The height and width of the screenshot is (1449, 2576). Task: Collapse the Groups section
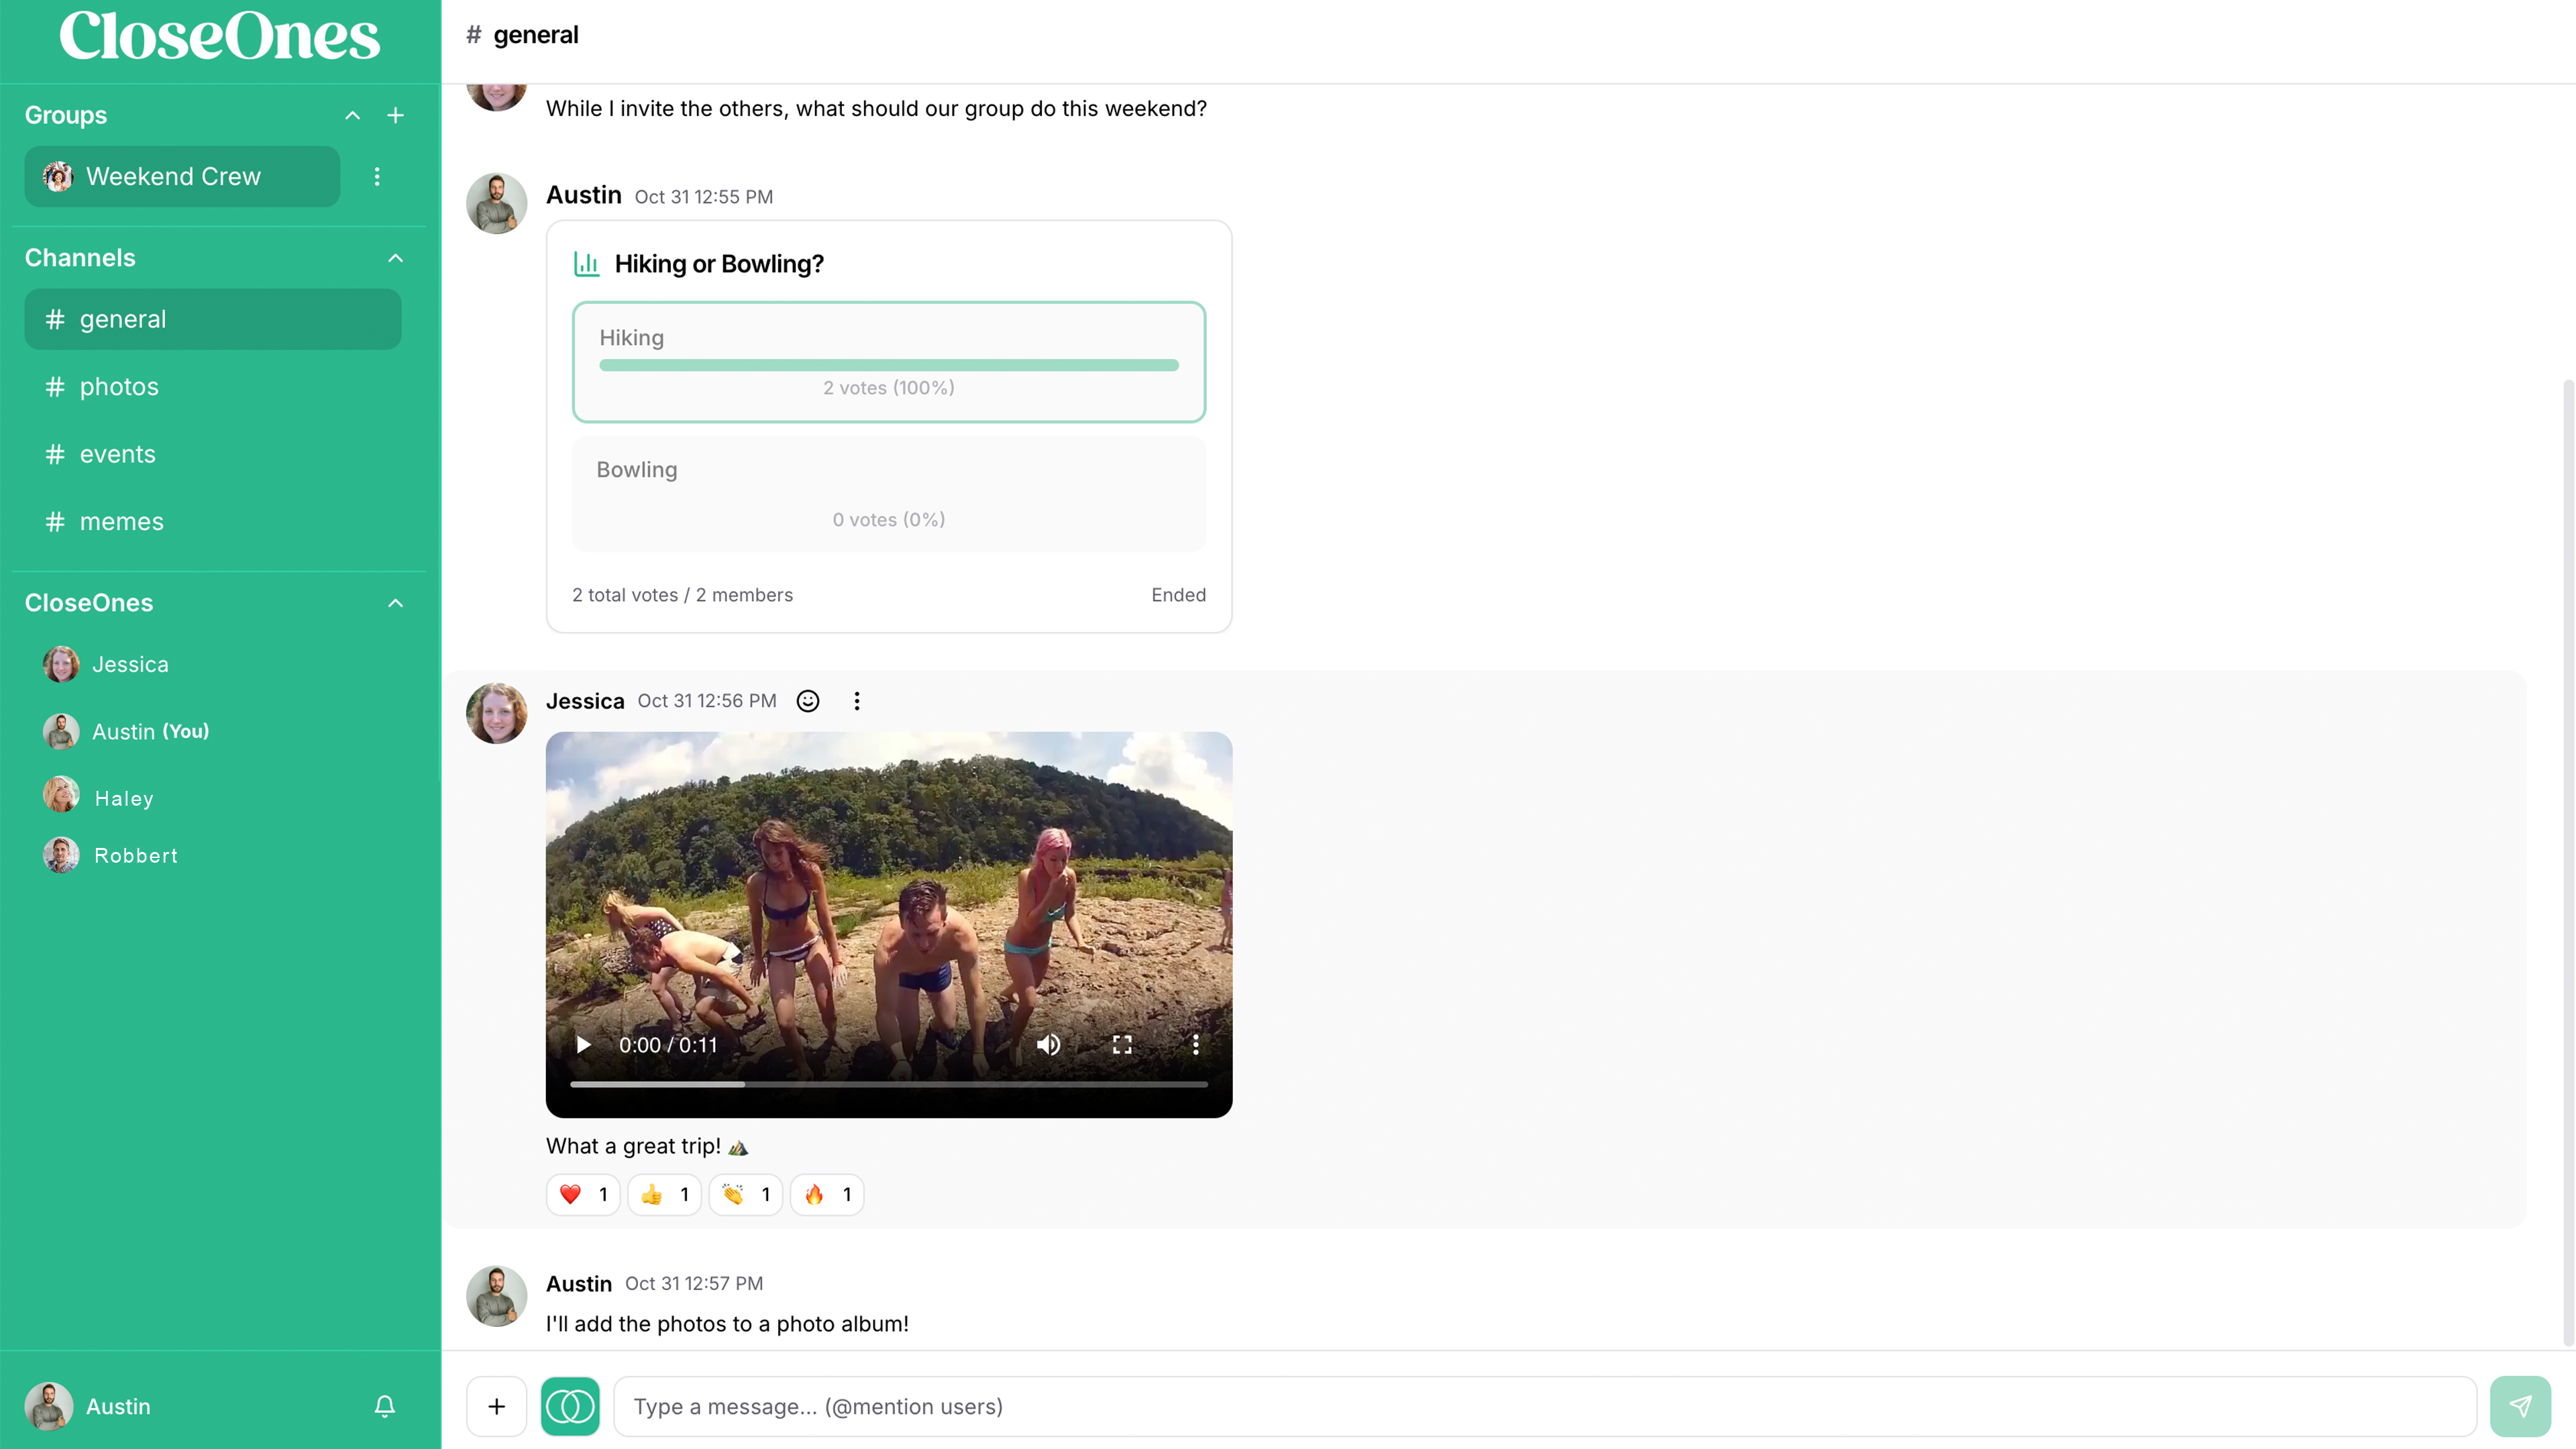click(352, 115)
